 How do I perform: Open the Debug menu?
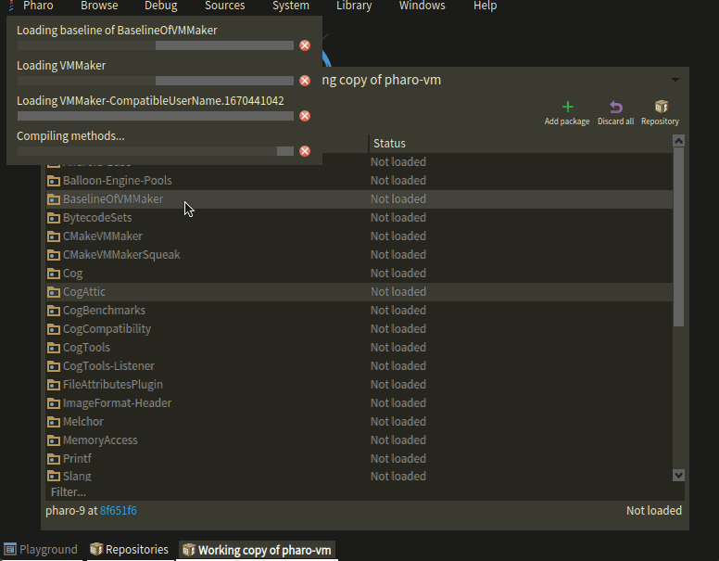(x=160, y=6)
